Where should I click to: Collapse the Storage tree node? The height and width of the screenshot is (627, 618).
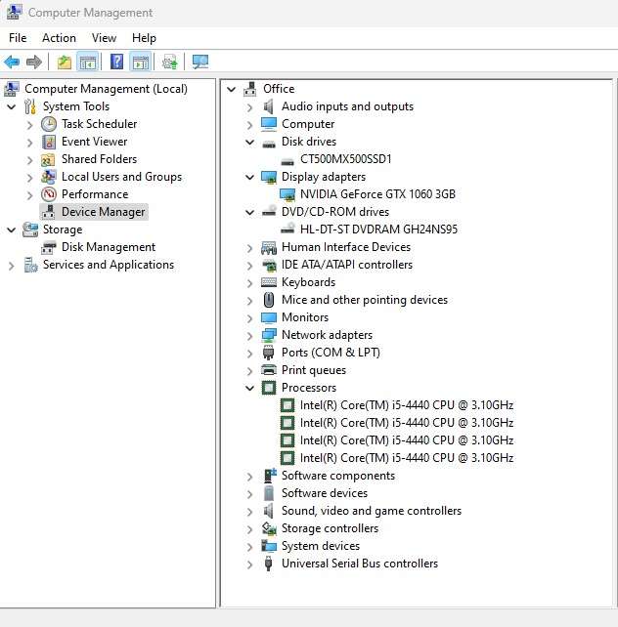click(12, 230)
